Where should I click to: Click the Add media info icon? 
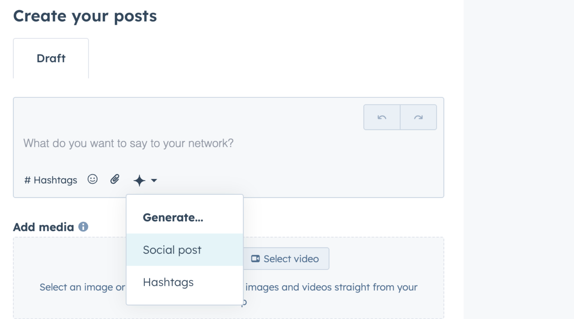coord(83,227)
